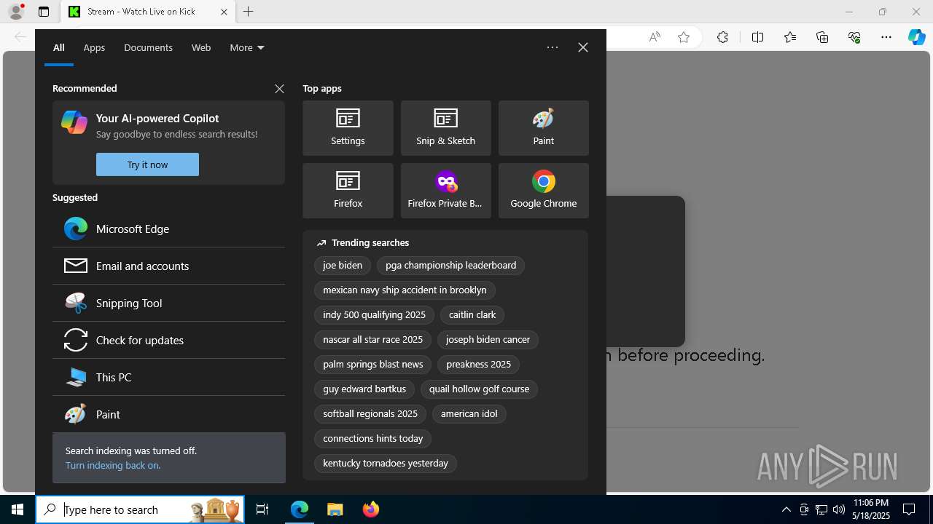Open Settings from Top apps

pos(348,128)
